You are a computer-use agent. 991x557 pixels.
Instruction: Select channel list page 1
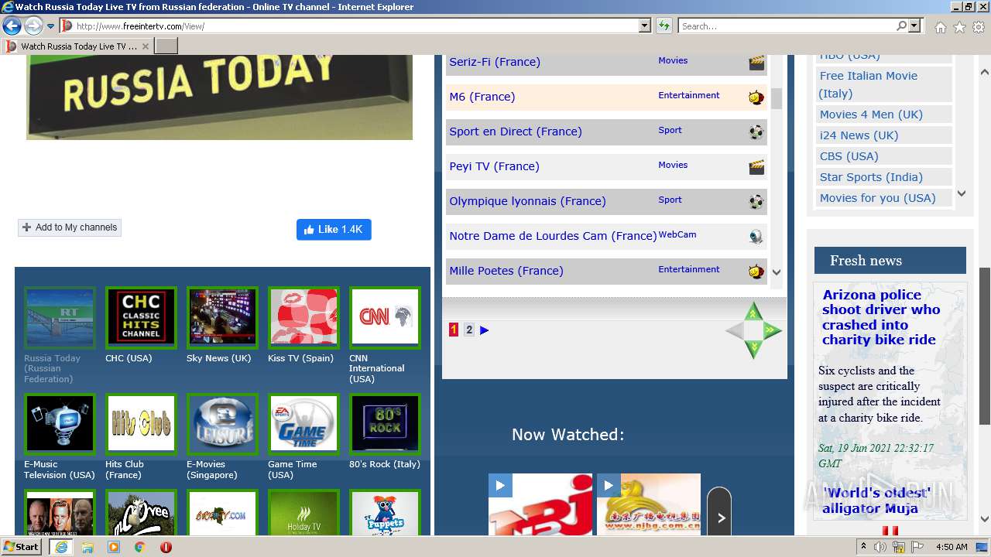(454, 330)
